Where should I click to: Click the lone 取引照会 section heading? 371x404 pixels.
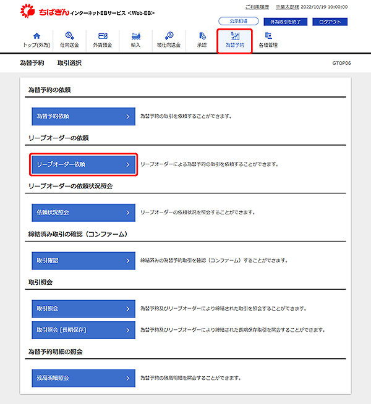pyautogui.click(x=40, y=282)
